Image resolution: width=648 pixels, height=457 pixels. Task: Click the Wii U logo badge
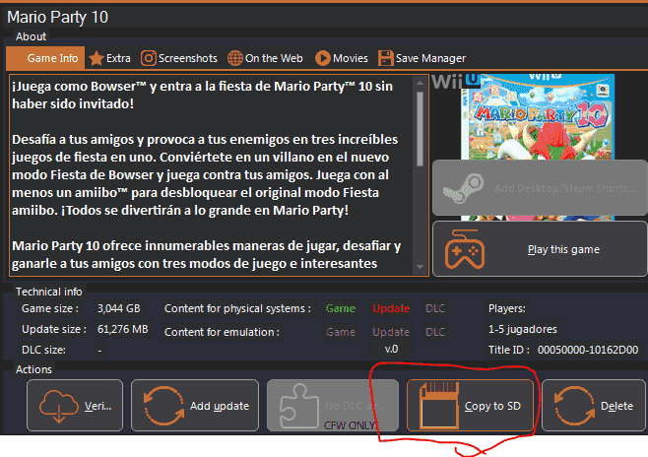click(456, 82)
